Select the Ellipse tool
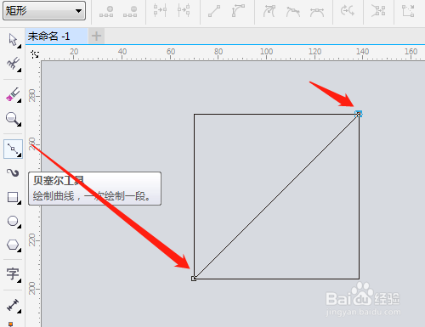The image size is (425, 327). [x=13, y=222]
